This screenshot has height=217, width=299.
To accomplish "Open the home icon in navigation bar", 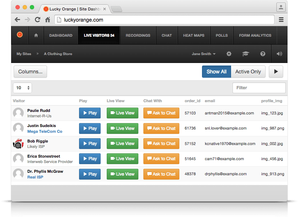I will pyautogui.click(x=36, y=35).
